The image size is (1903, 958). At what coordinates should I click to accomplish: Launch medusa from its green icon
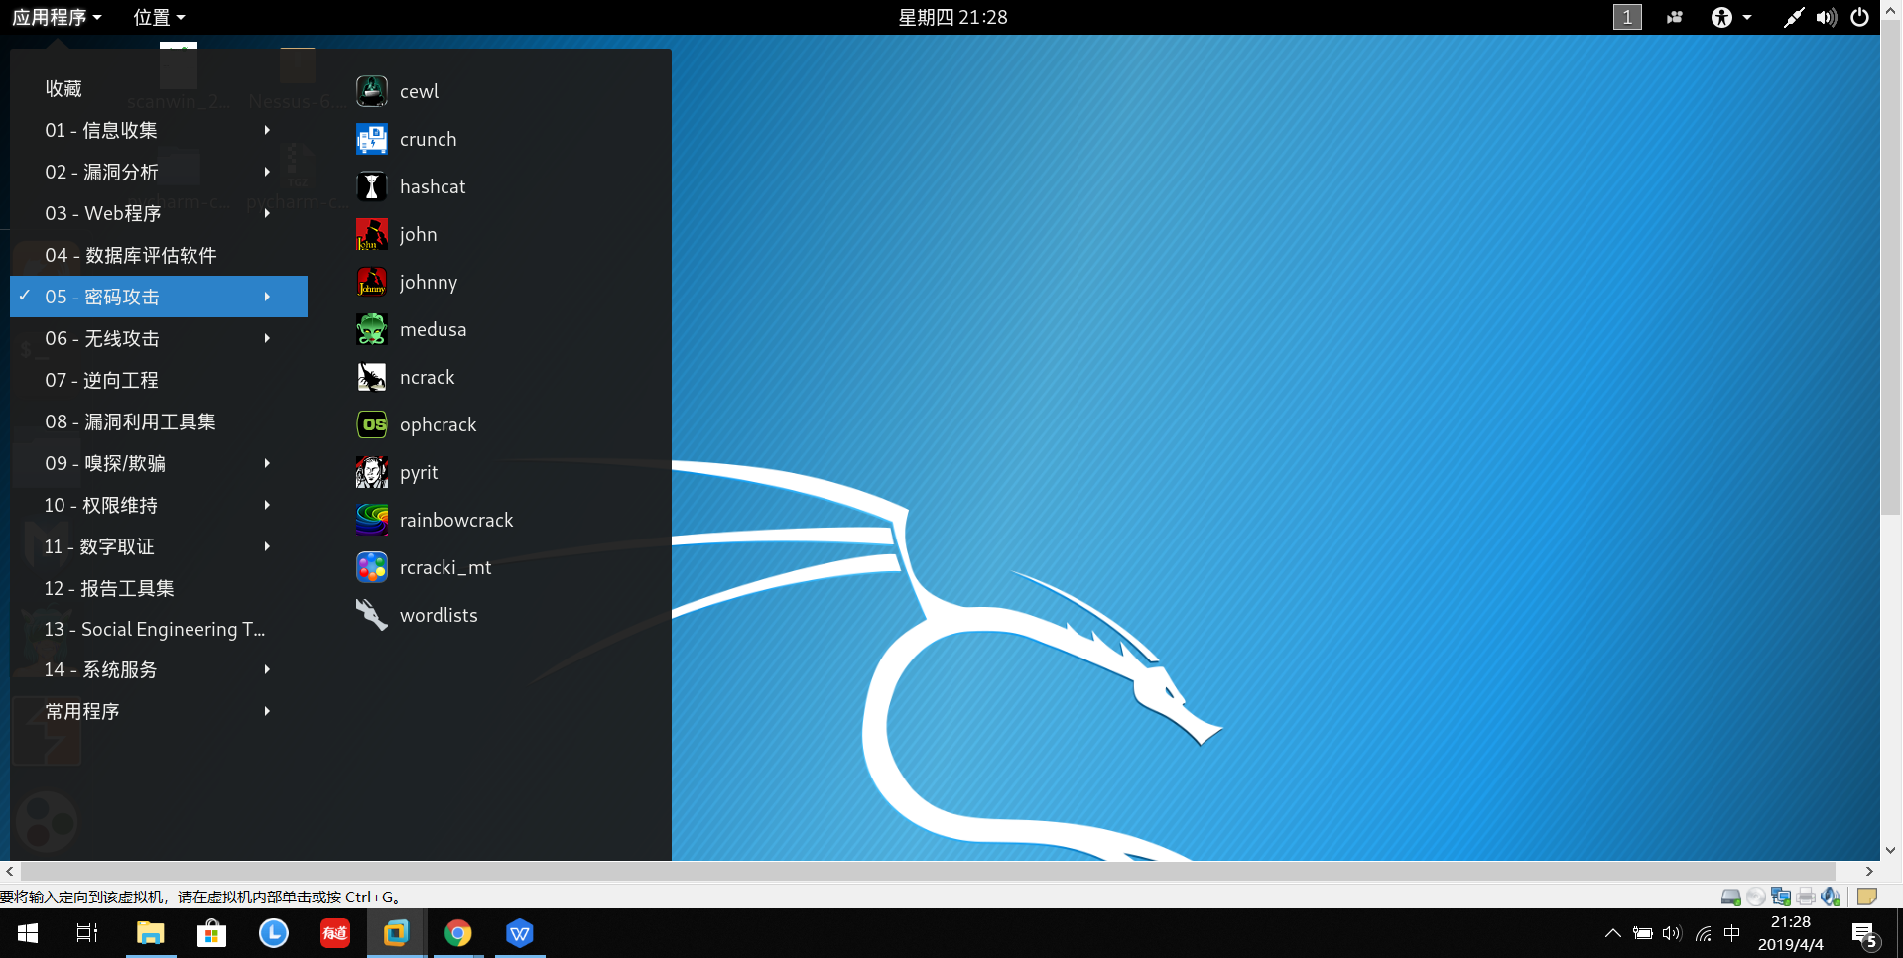click(372, 329)
